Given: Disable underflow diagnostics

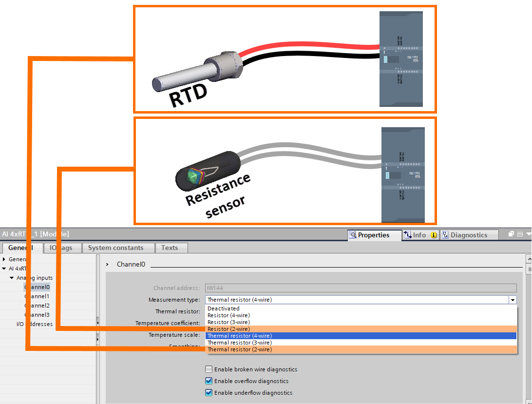Looking at the screenshot, I should point(209,392).
